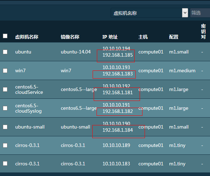Click m1.small flavor in ubuntu-small row

click(x=179, y=127)
